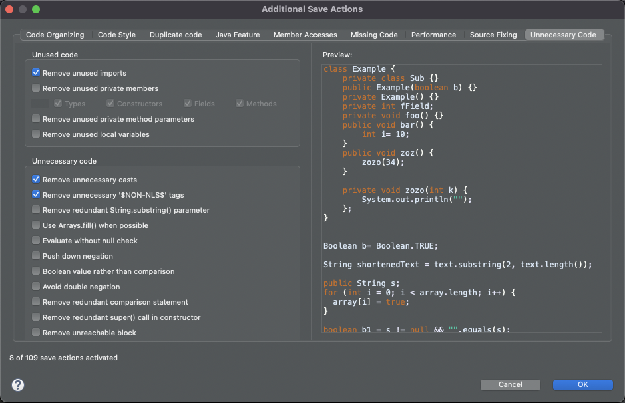Enable Evaluate without null check
Image resolution: width=625 pixels, height=403 pixels.
pyautogui.click(x=36, y=241)
